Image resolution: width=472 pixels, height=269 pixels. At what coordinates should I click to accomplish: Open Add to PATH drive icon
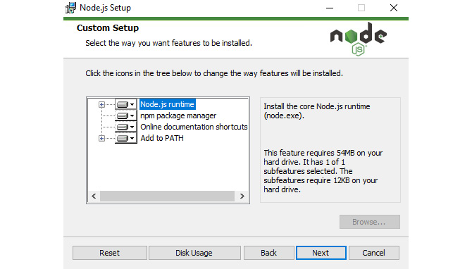[126, 139]
